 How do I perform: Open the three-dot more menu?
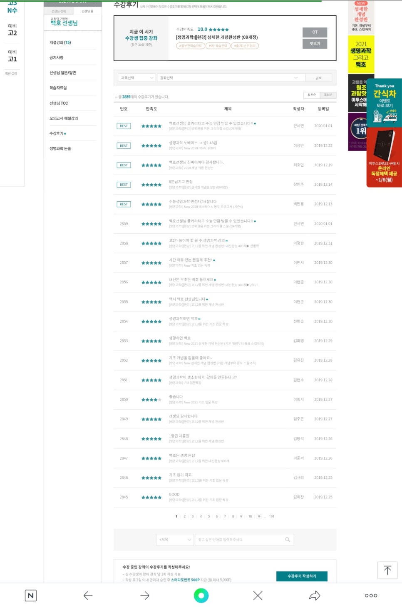click(x=371, y=595)
